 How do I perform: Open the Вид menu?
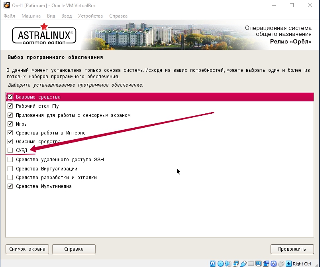tap(51, 16)
